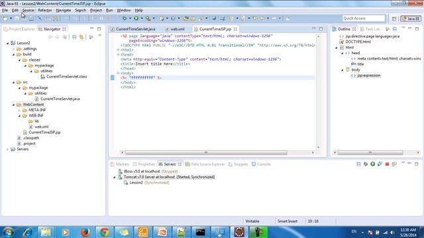Open Internet Explorer from taskbar
The height and width of the screenshot is (238, 424).
coord(27,232)
